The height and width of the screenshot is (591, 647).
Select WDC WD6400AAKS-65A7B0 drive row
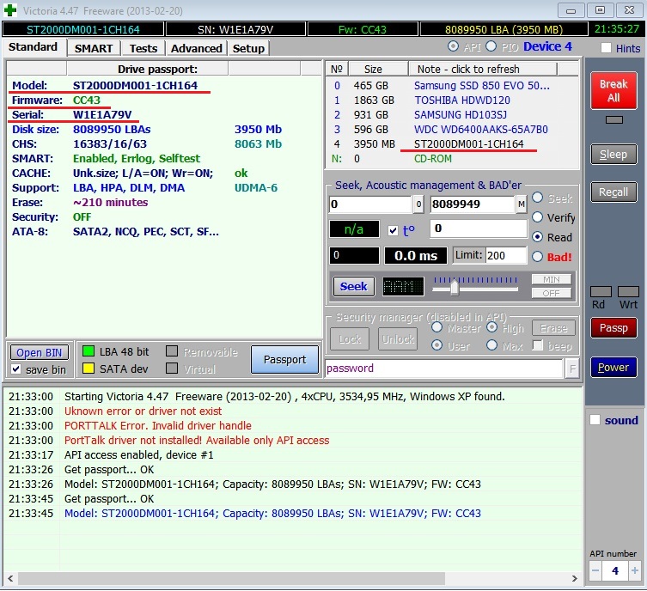[x=452, y=130]
